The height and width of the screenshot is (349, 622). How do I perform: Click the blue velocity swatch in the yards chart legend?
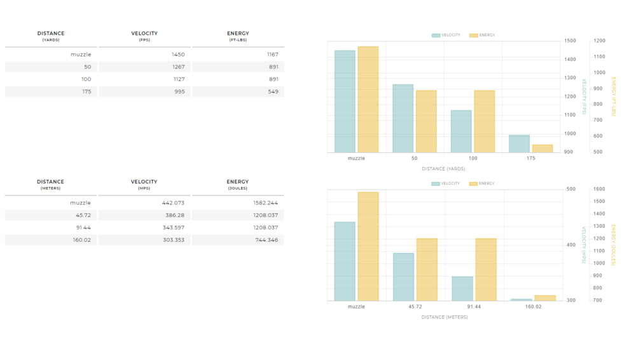pos(436,36)
